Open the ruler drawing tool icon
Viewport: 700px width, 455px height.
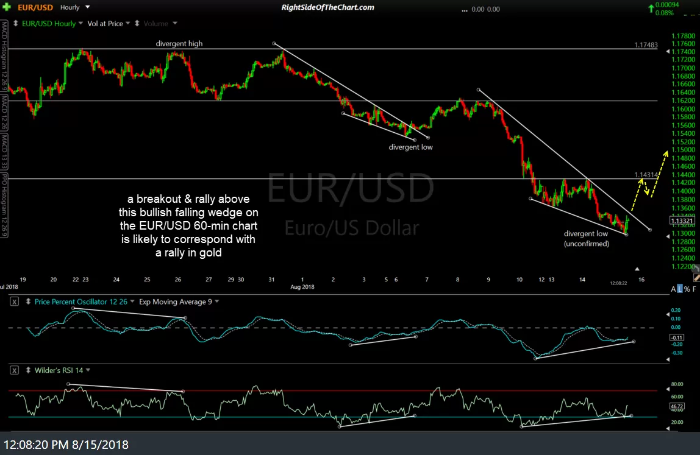(x=696, y=277)
